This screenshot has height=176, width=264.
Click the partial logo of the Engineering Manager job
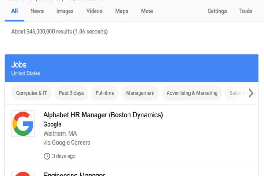[x=23, y=173]
